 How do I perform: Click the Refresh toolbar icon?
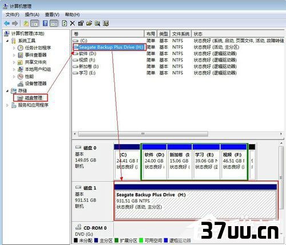pos(65,23)
